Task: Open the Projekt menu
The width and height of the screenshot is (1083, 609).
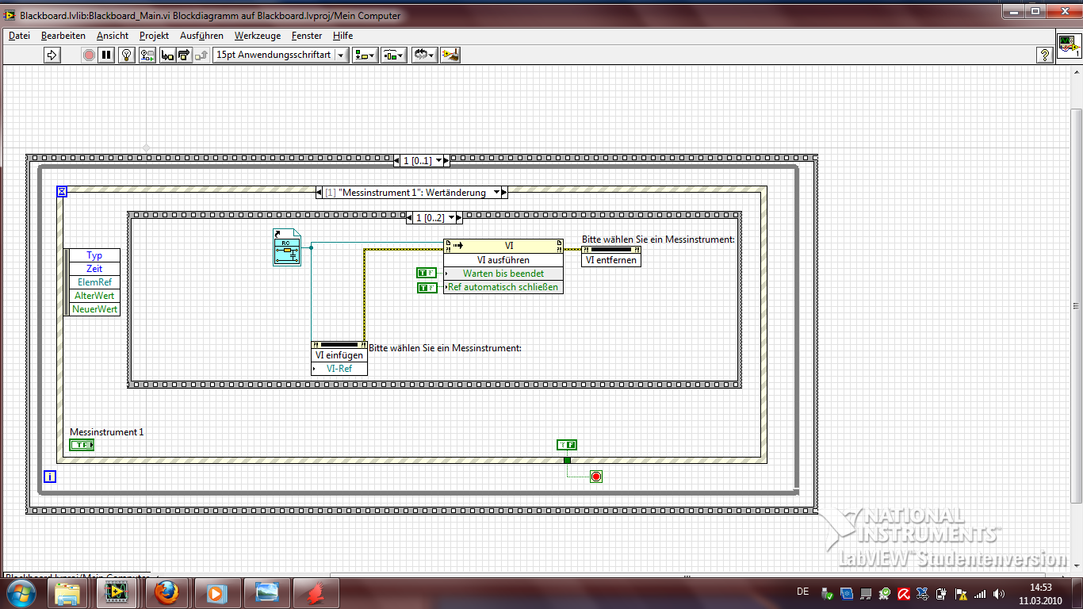Action: coord(155,36)
